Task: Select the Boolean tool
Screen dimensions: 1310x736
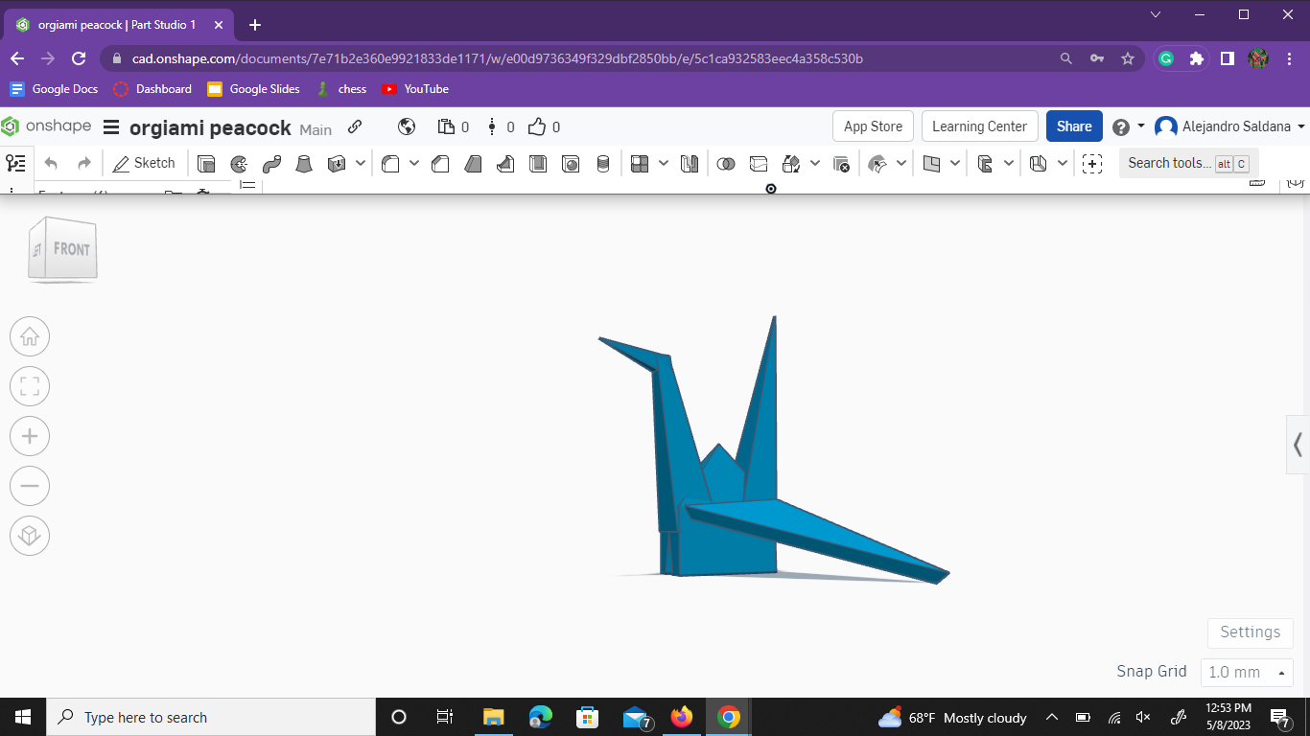Action: pos(726,163)
